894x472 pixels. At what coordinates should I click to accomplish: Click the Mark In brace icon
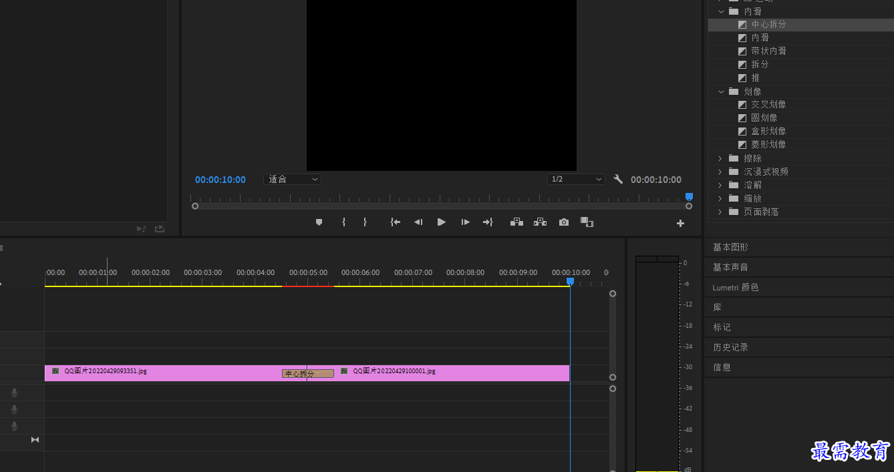[343, 222]
